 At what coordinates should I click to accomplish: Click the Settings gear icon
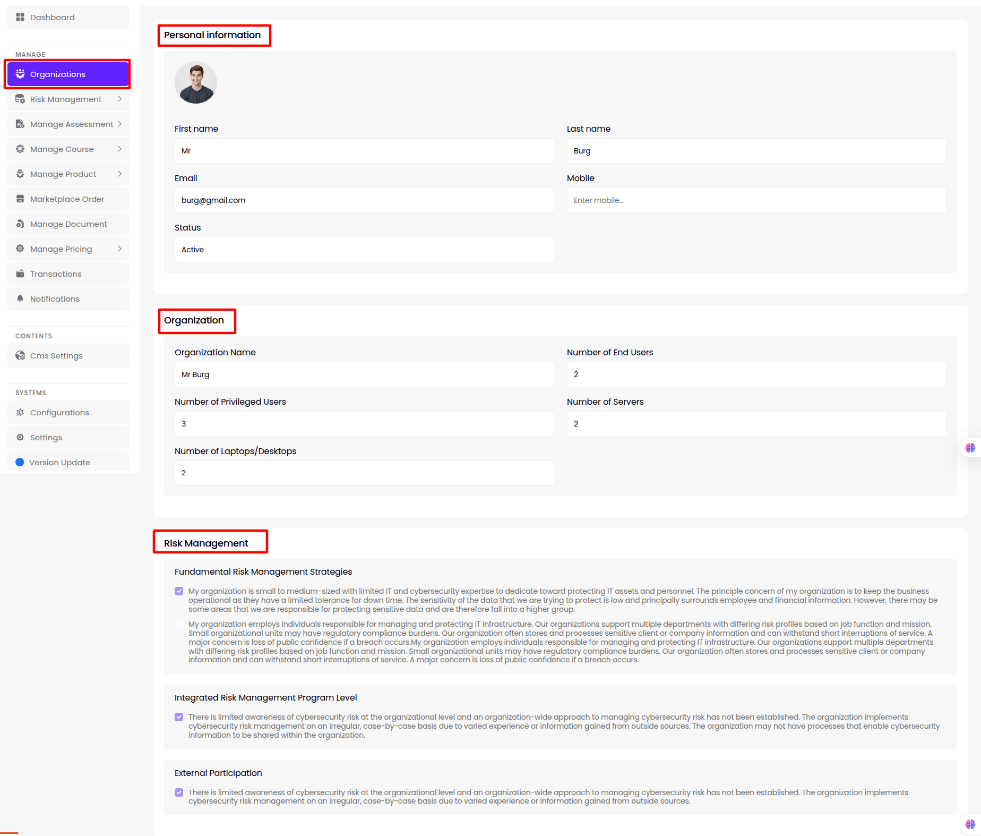tap(20, 438)
